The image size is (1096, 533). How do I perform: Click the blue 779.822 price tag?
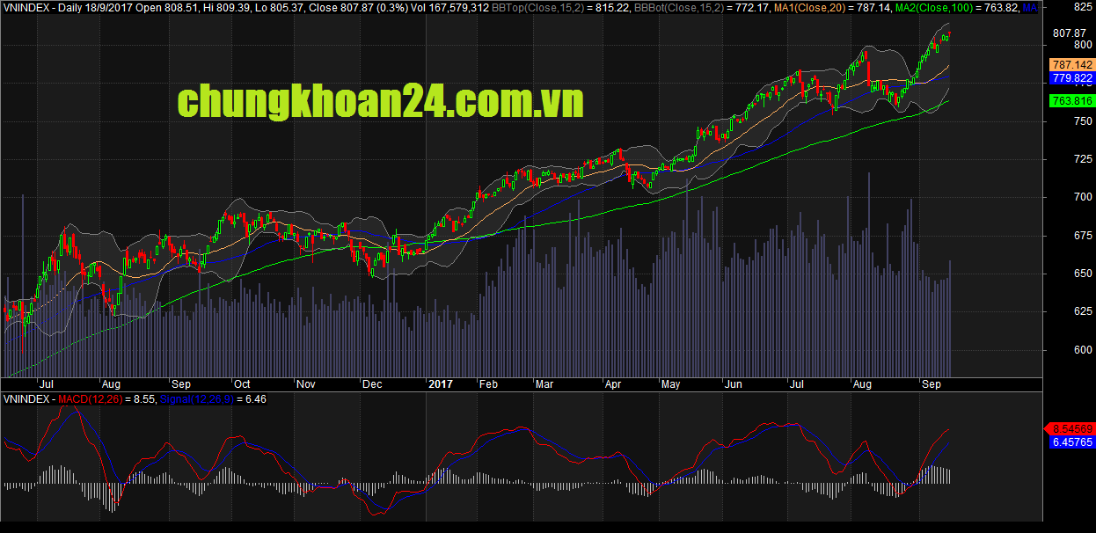pos(1071,78)
